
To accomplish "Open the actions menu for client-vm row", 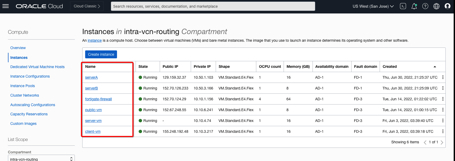I will pyautogui.click(x=443, y=131).
